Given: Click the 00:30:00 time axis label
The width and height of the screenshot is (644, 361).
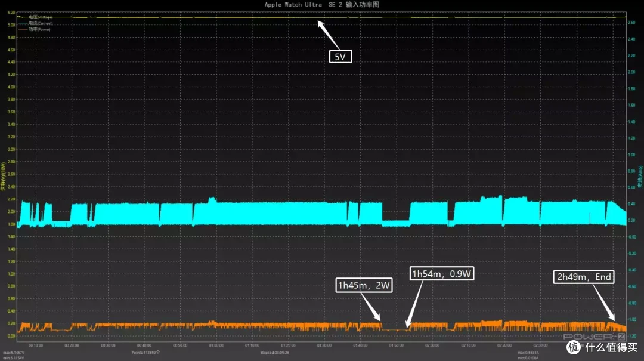Looking at the screenshot, I should [108, 345].
